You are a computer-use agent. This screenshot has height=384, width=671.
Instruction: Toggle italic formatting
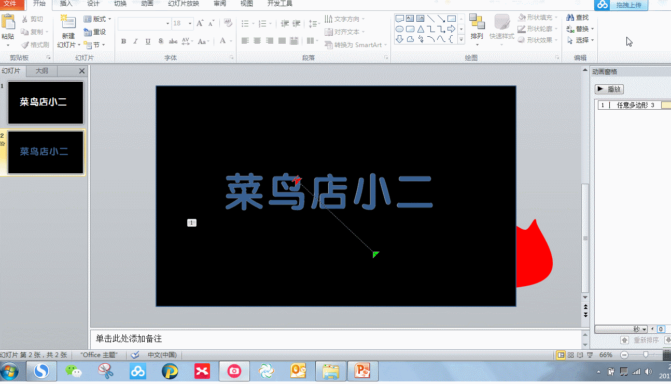click(x=136, y=40)
